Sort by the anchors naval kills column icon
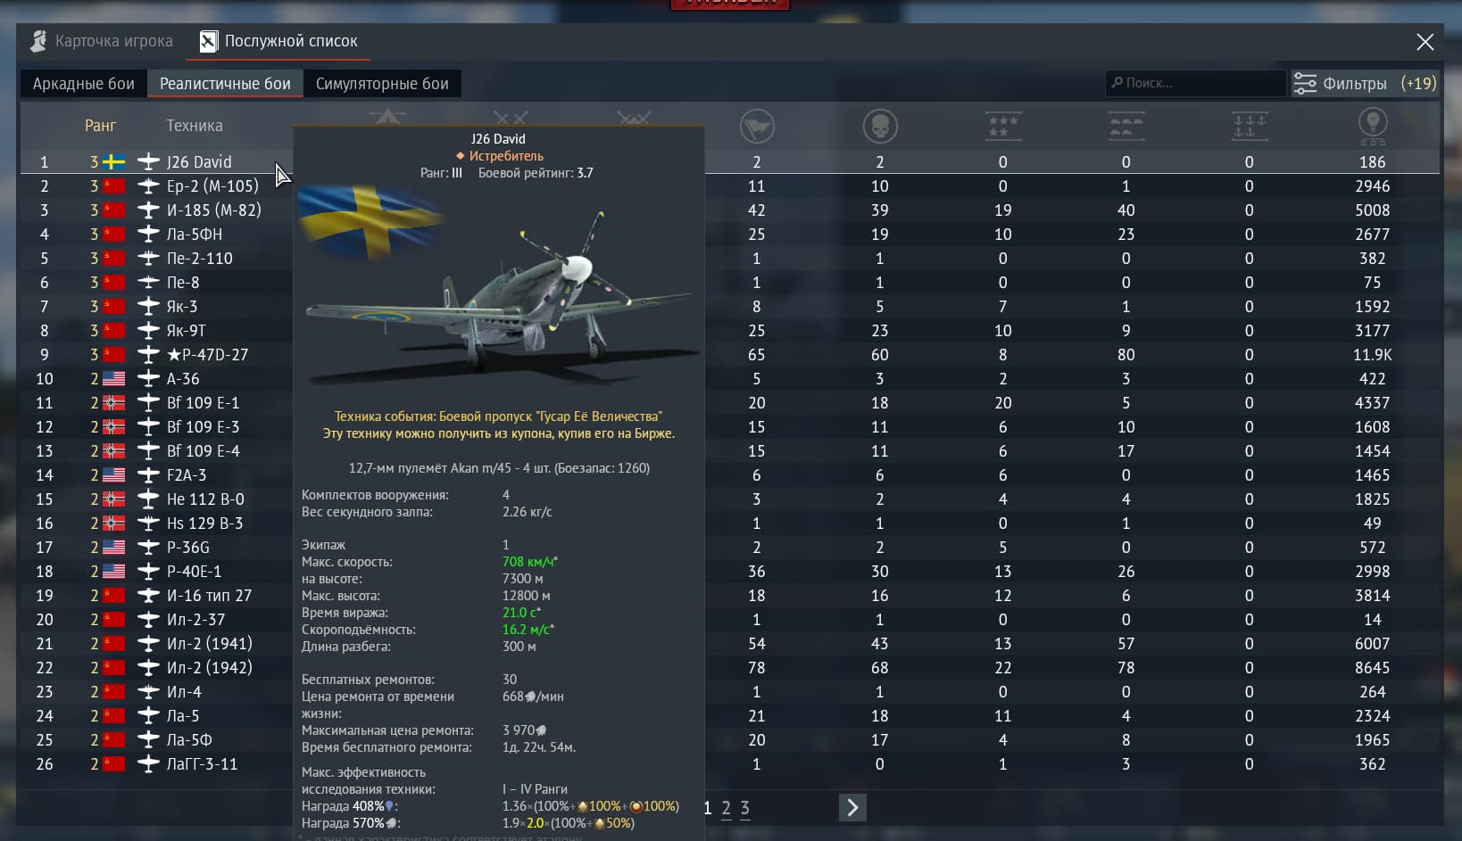 (1250, 126)
